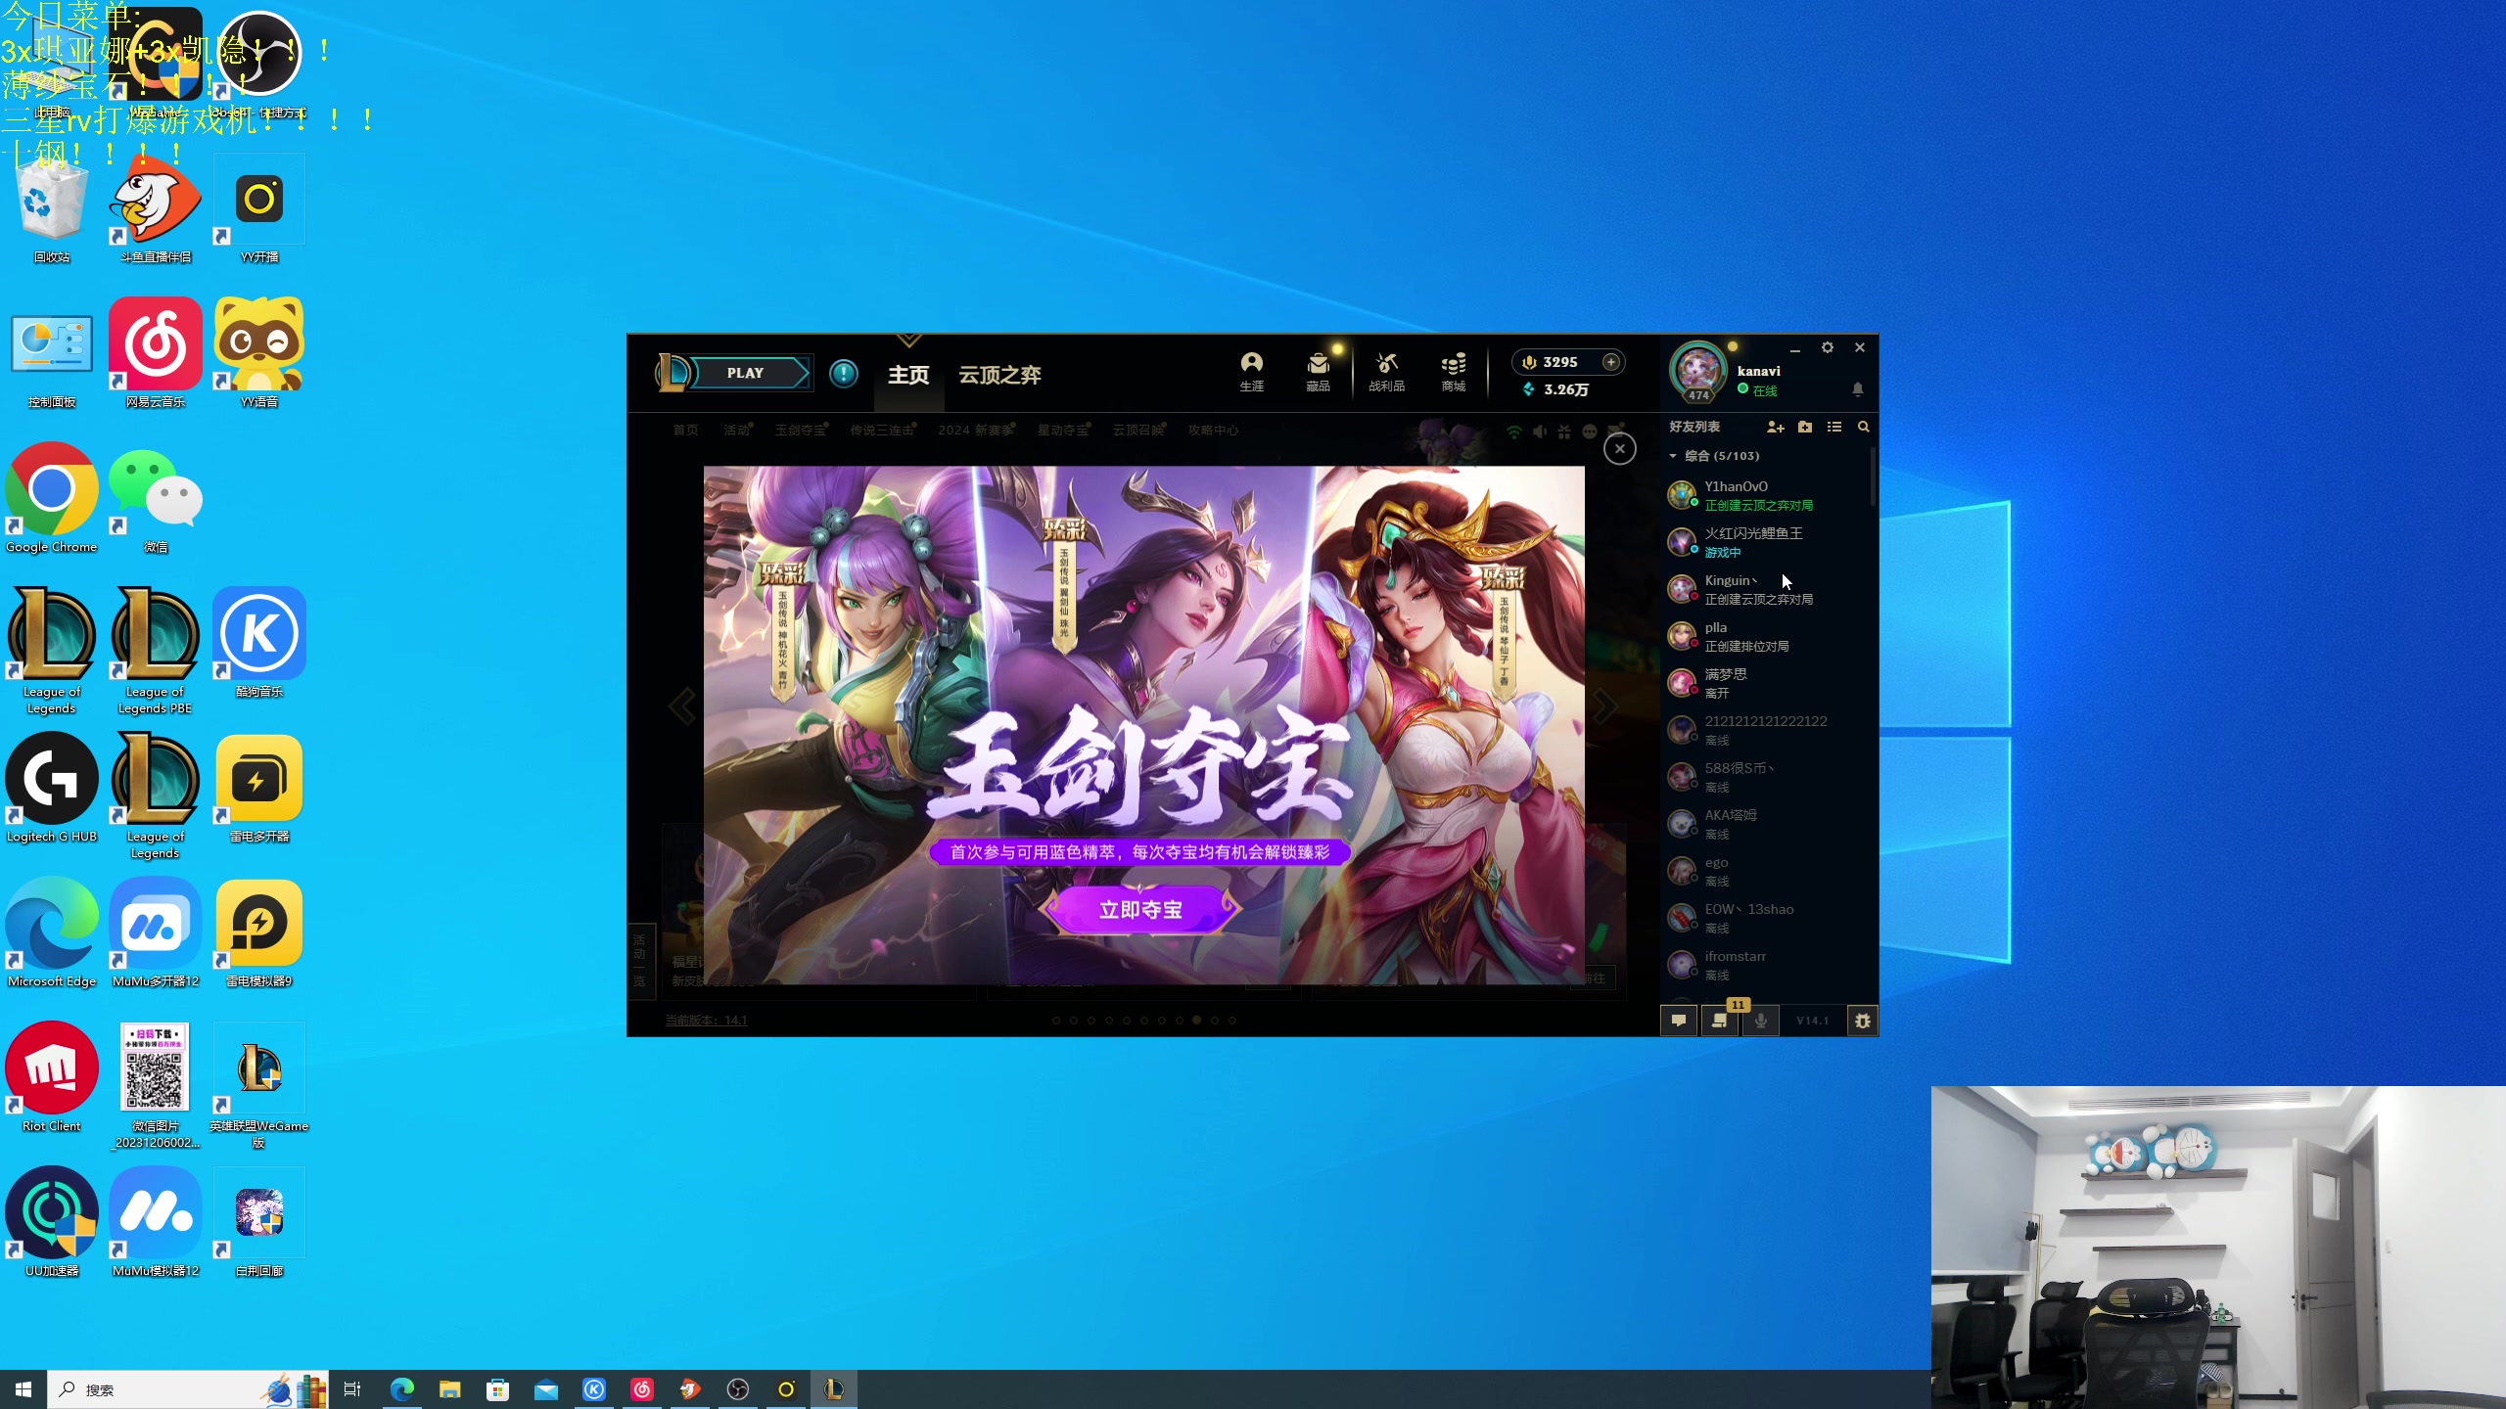Select friend ifromstarr
Image resolution: width=2506 pixels, height=1409 pixels.
[1767, 965]
